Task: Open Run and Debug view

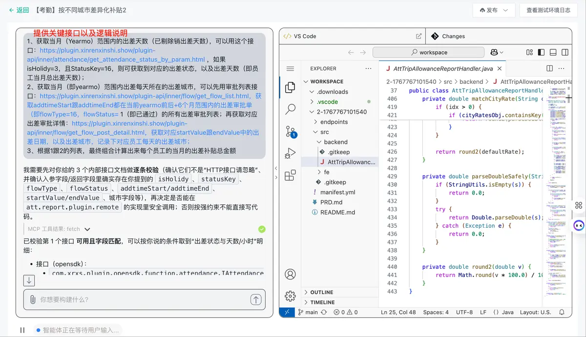Action: click(290, 153)
